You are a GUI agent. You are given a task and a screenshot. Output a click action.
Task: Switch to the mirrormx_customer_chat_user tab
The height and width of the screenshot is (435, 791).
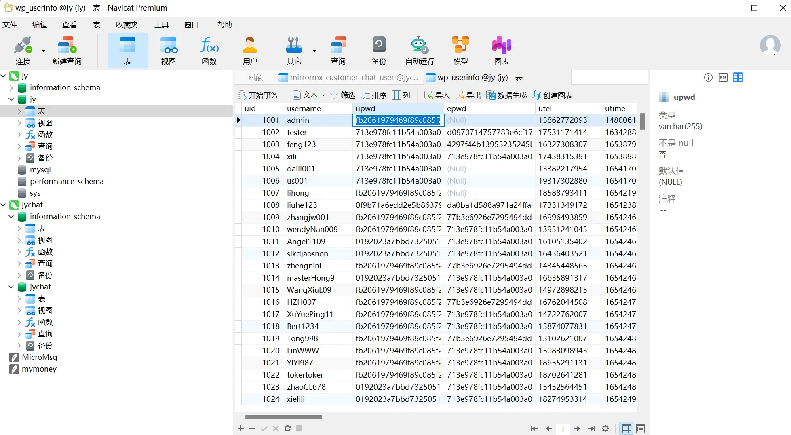click(349, 78)
